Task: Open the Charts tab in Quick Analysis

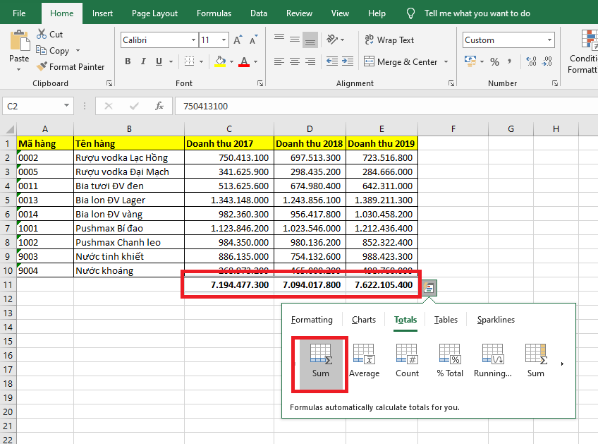Action: (x=364, y=320)
